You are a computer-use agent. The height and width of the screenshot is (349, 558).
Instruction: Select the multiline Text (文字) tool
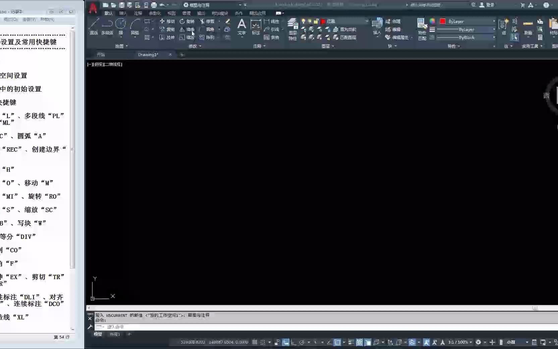pos(241,25)
